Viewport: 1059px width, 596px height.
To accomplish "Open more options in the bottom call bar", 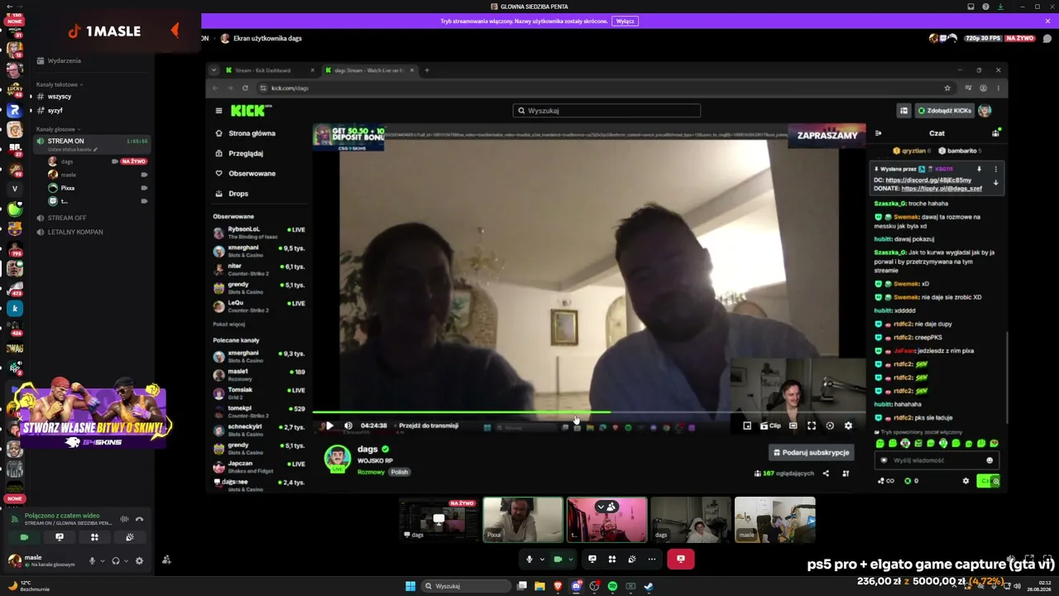I will tap(652, 559).
